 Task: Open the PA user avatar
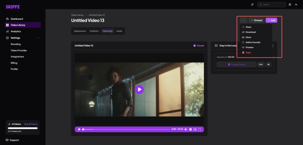coord(296,4)
